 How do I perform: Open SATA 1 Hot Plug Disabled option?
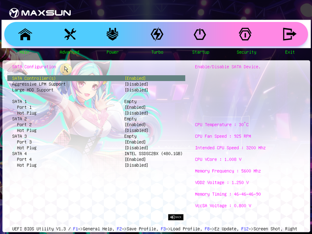tap(136, 113)
